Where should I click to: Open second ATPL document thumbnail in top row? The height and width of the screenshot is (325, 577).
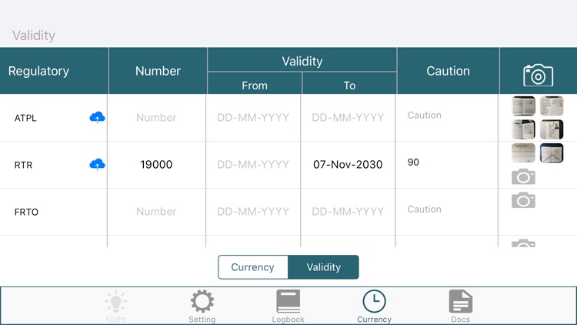[x=552, y=106]
